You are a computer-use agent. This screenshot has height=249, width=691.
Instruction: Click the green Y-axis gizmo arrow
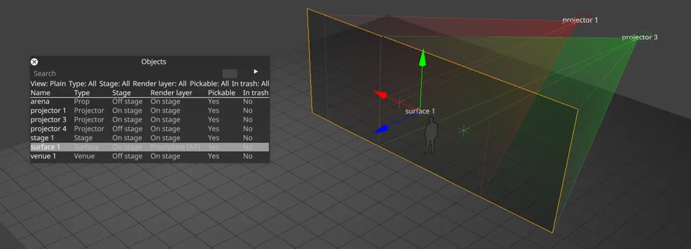(x=423, y=58)
